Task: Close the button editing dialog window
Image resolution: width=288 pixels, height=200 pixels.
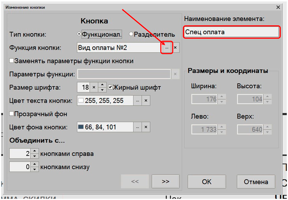Action: pos(278,7)
